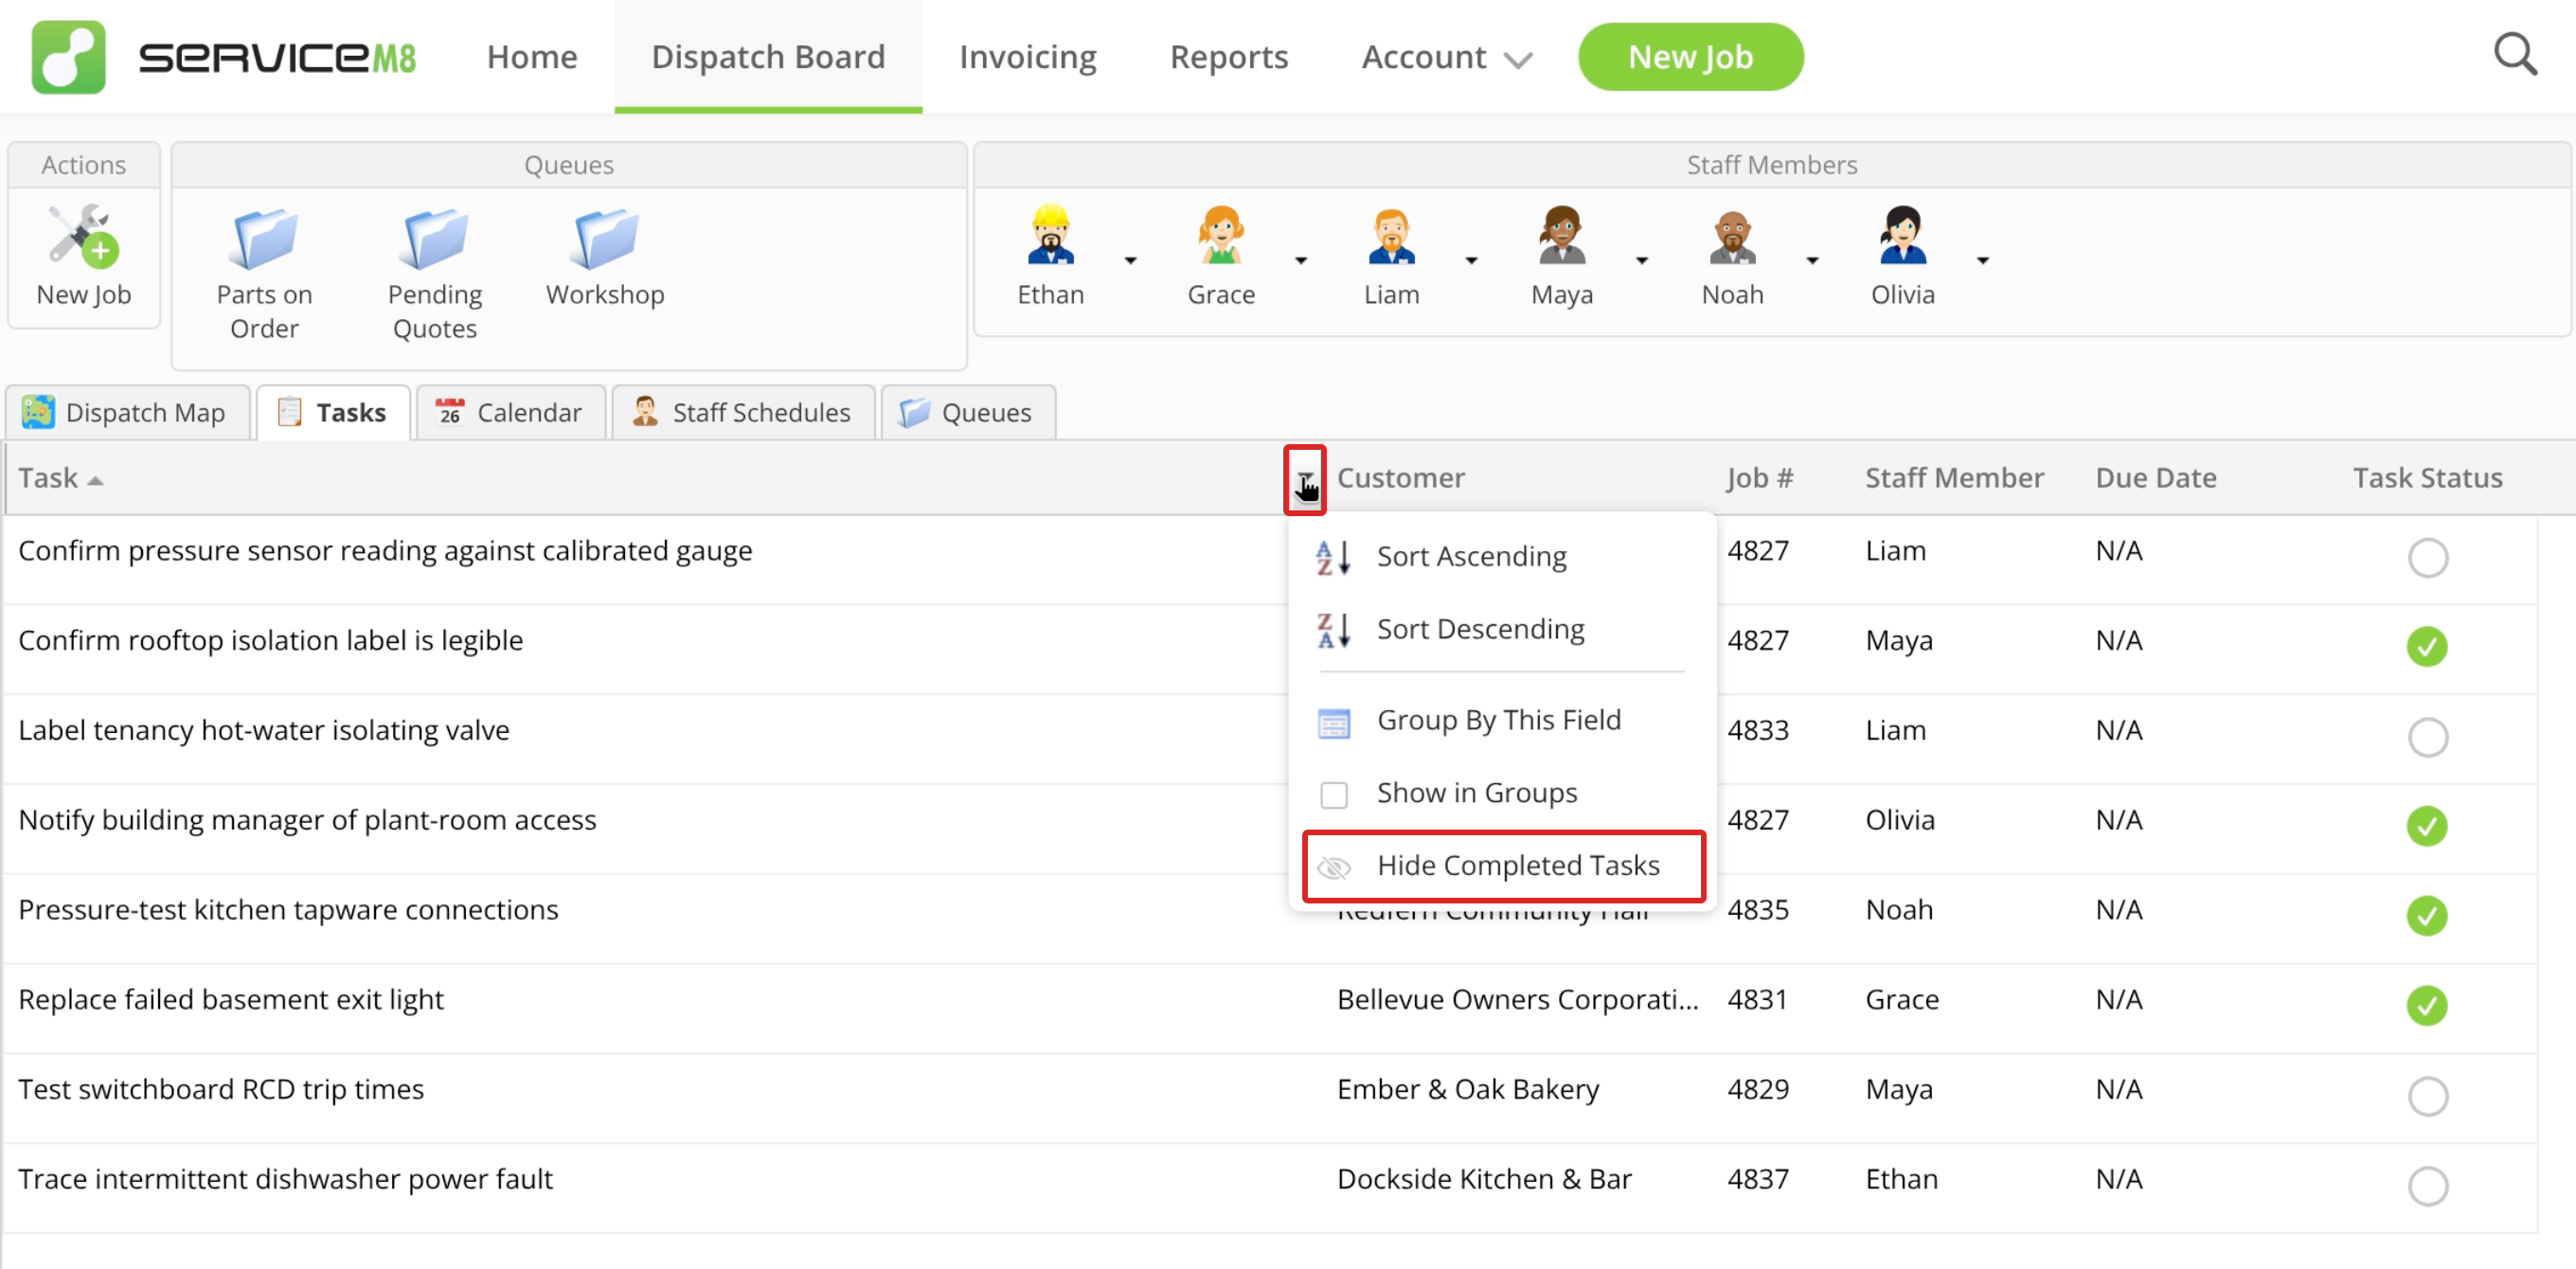Open the Reports page
The height and width of the screenshot is (1269, 2576).
coord(1228,57)
